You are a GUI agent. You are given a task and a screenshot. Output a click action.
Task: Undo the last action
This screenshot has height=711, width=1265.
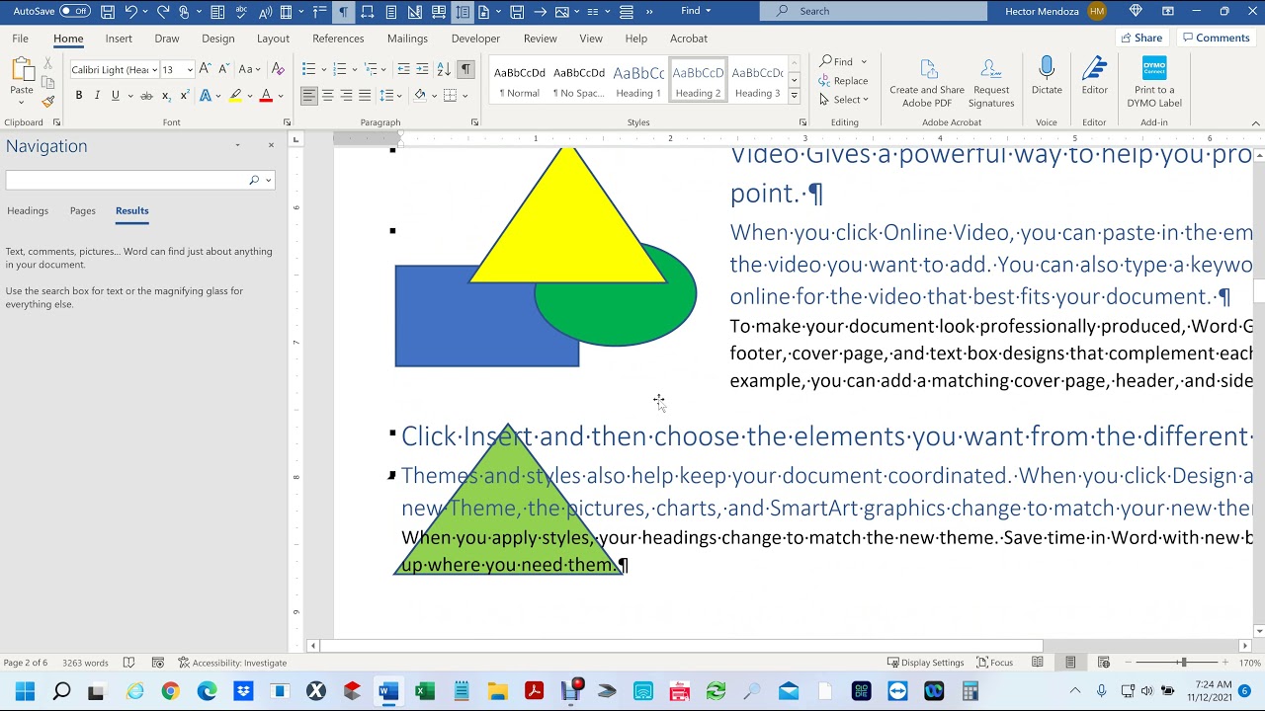click(x=130, y=12)
